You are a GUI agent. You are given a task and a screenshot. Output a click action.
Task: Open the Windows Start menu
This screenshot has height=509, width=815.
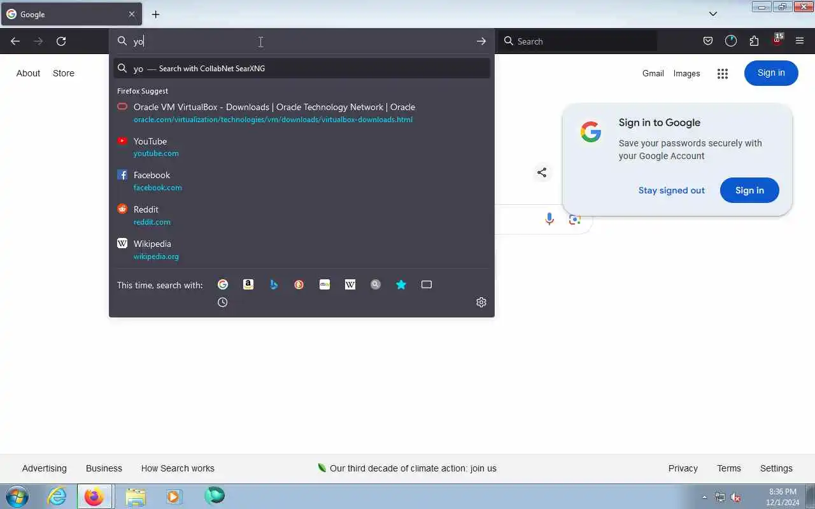pyautogui.click(x=17, y=496)
